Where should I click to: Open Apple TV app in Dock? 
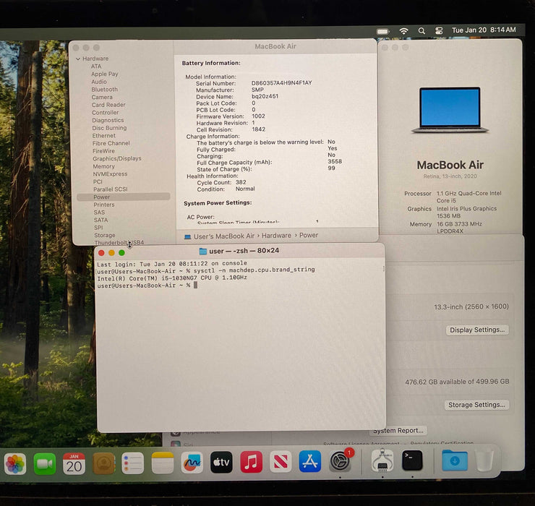tap(221, 463)
